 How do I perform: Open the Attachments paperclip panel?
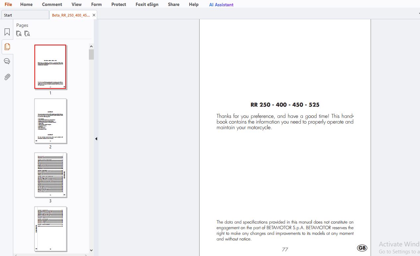point(7,77)
